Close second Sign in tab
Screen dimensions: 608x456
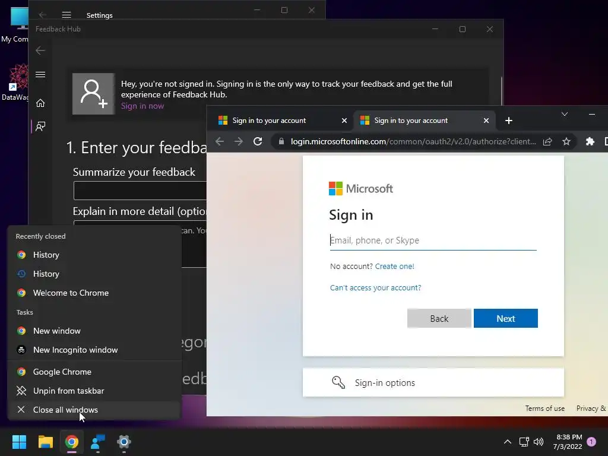[x=486, y=121]
